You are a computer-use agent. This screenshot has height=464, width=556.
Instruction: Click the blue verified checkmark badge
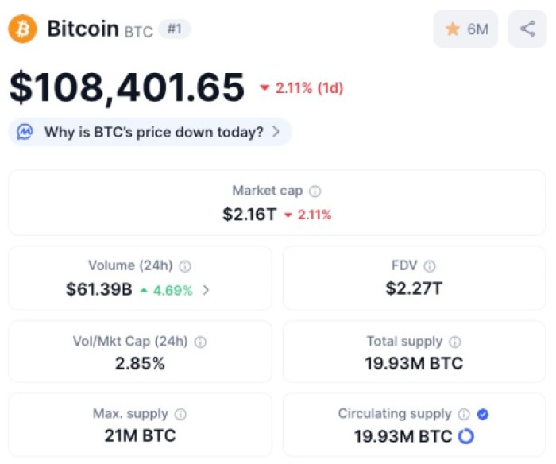(x=483, y=414)
